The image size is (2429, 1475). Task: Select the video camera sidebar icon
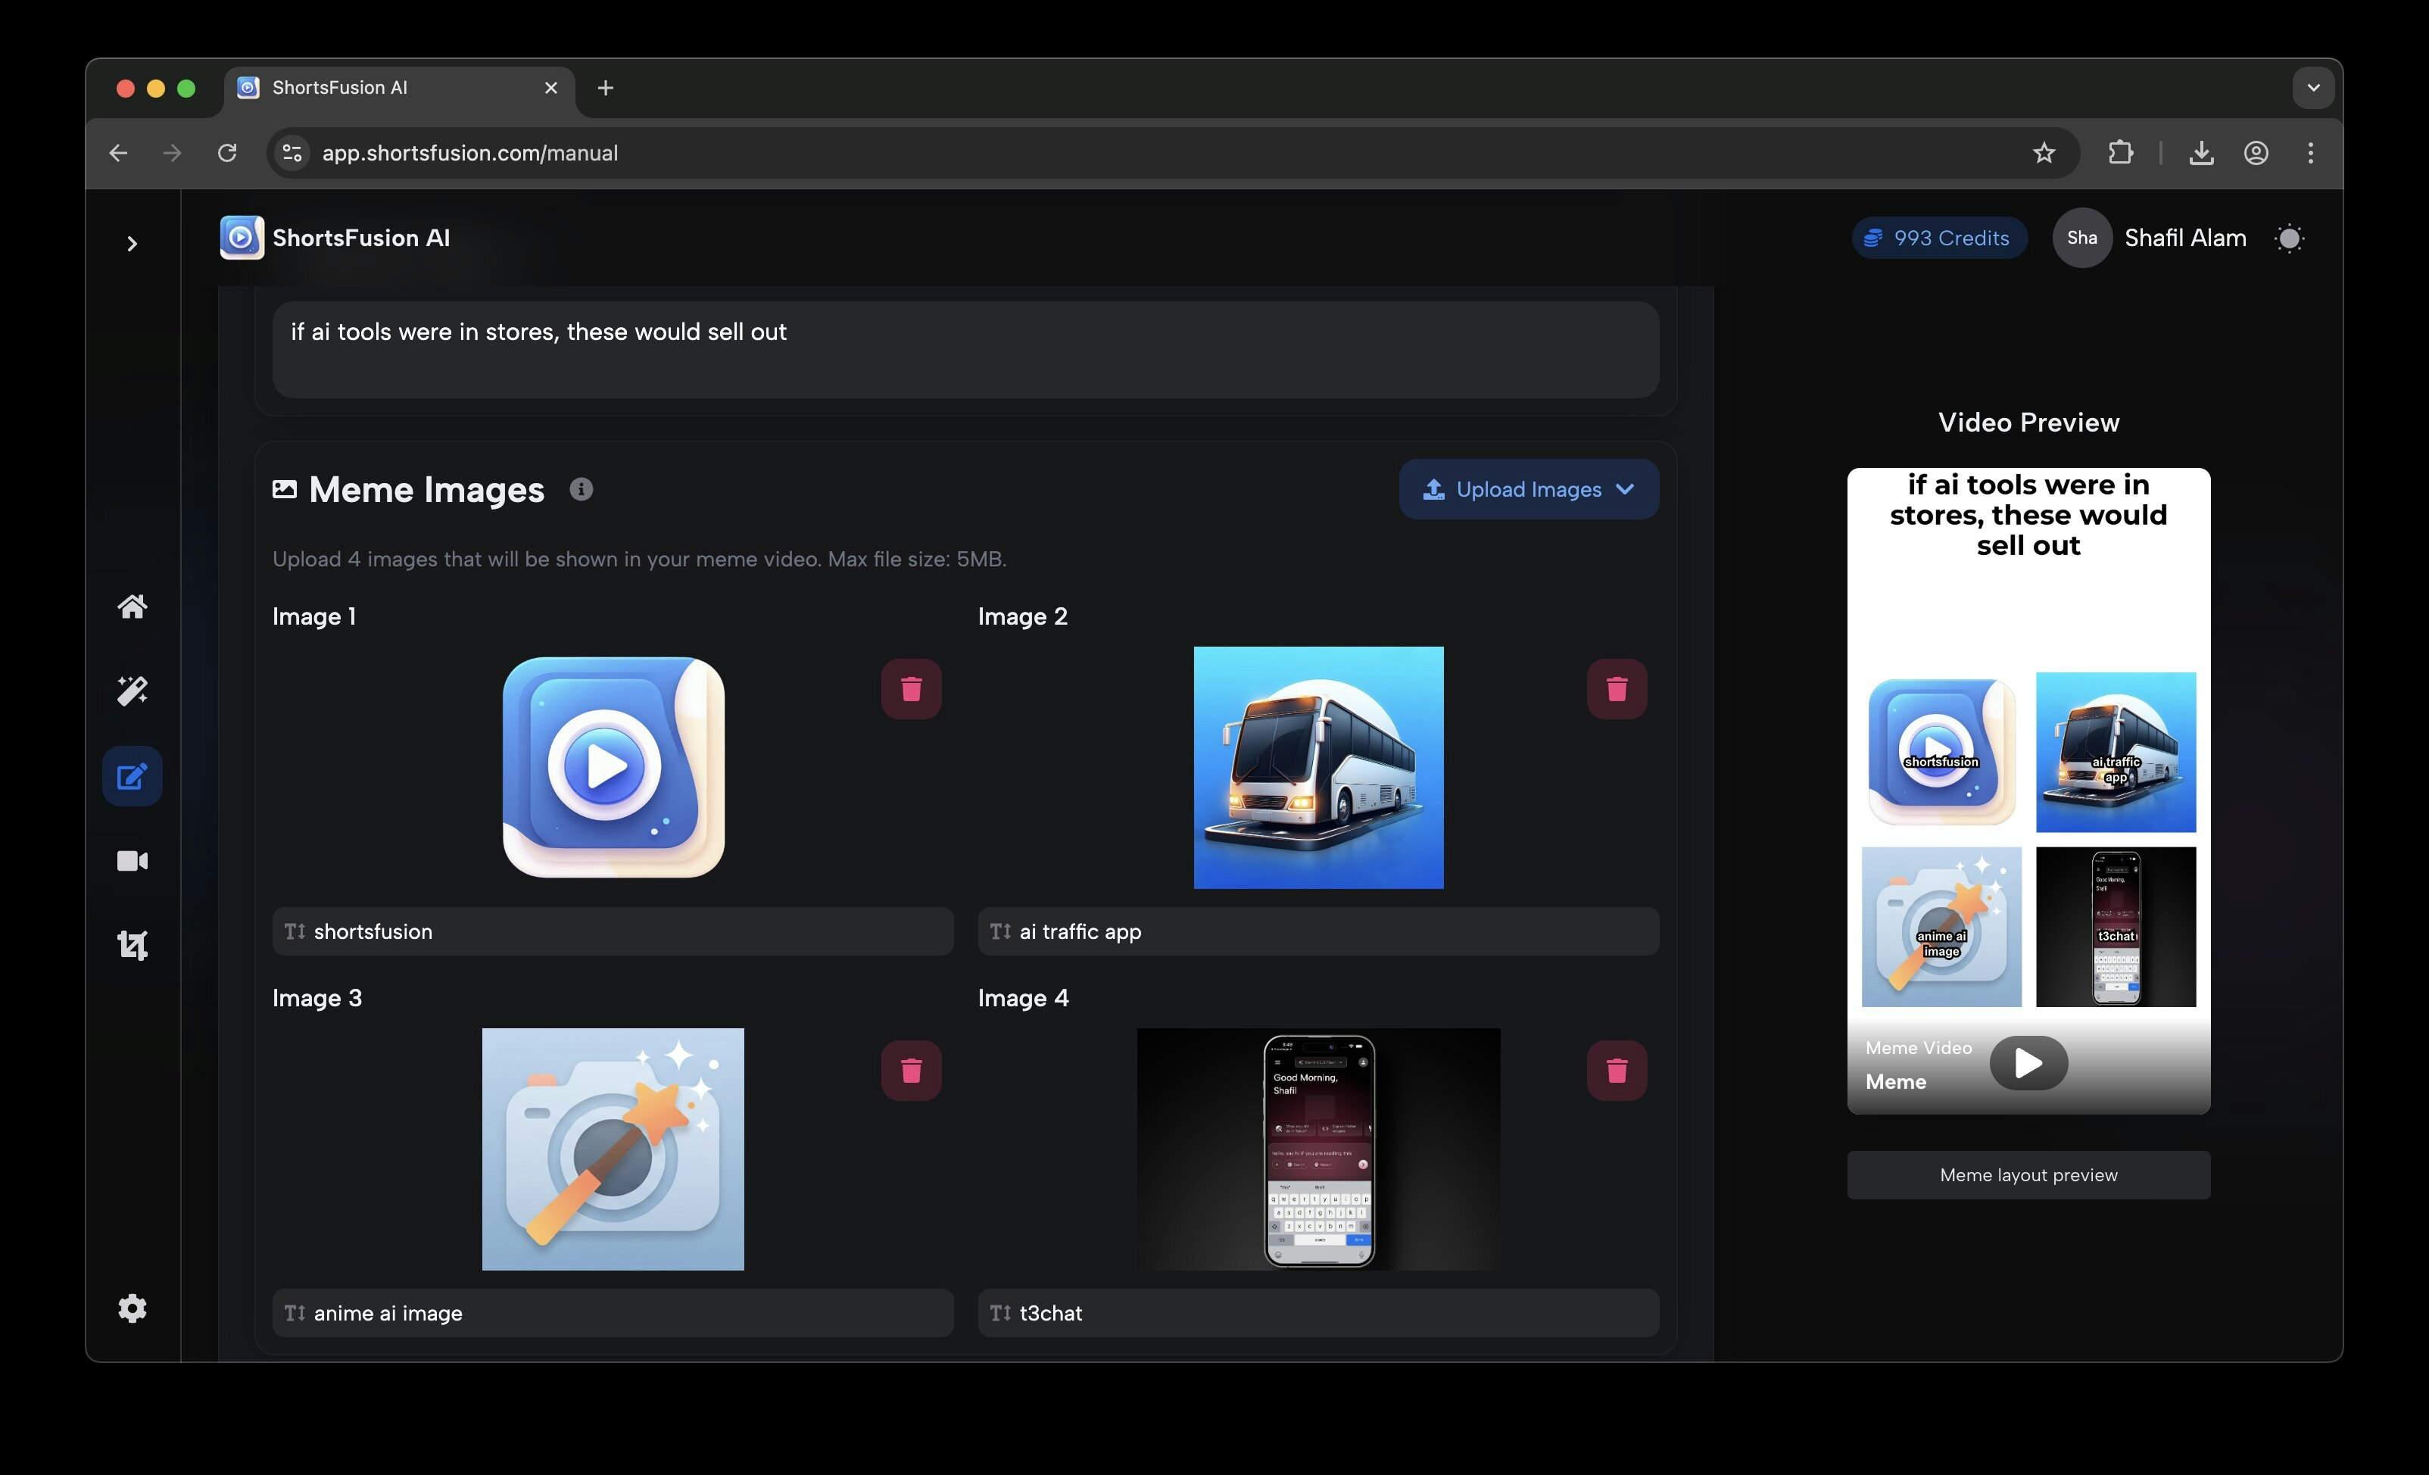[x=132, y=861]
